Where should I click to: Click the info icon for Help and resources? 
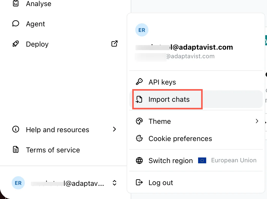click(x=16, y=129)
